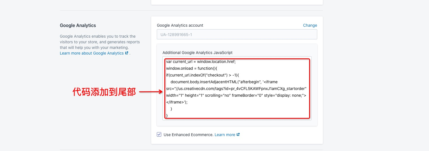Click the indexOf("checkout") condition line
Screen dimensions: 429x151
[x=202, y=75]
